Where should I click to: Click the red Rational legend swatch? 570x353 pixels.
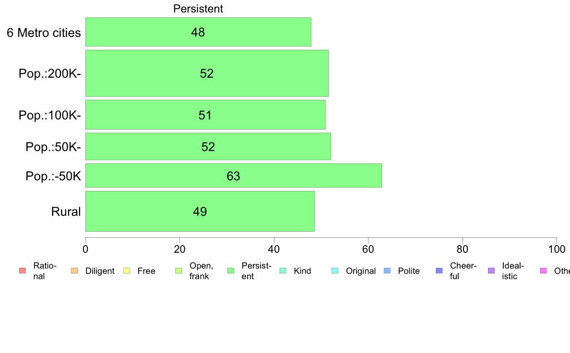coord(23,271)
